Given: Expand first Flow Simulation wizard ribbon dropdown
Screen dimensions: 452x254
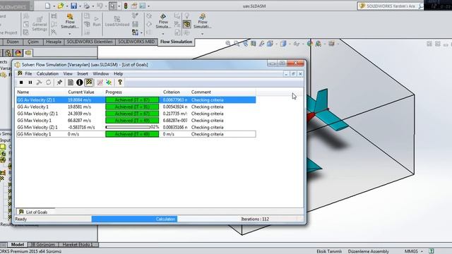Looking at the screenshot, I should [69, 34].
